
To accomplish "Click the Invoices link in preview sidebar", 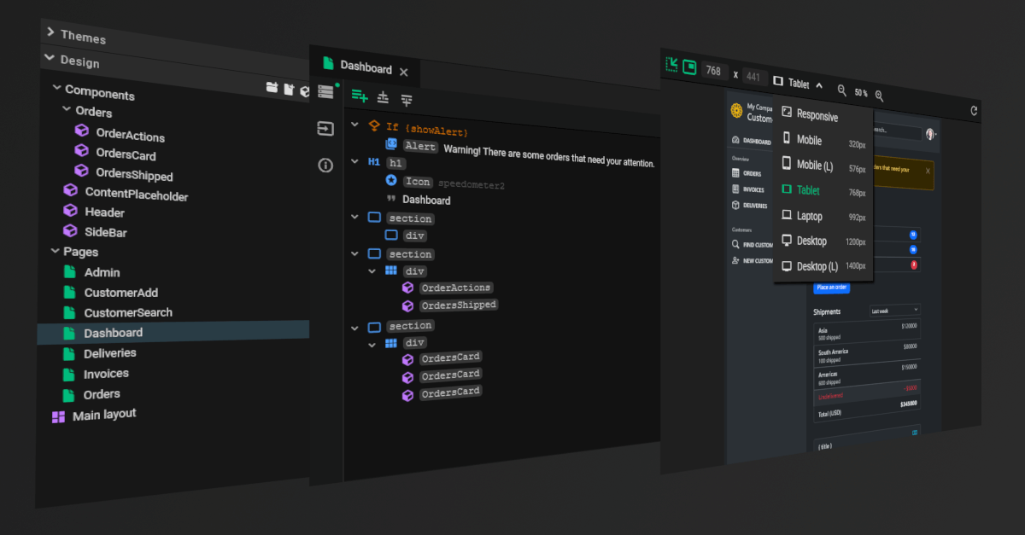I will point(753,189).
